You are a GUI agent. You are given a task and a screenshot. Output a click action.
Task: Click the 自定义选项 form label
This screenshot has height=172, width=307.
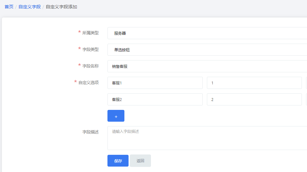89,83
